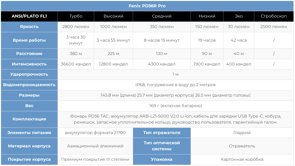Click the Яркость row label
The image size is (295, 166).
[x=29, y=27]
